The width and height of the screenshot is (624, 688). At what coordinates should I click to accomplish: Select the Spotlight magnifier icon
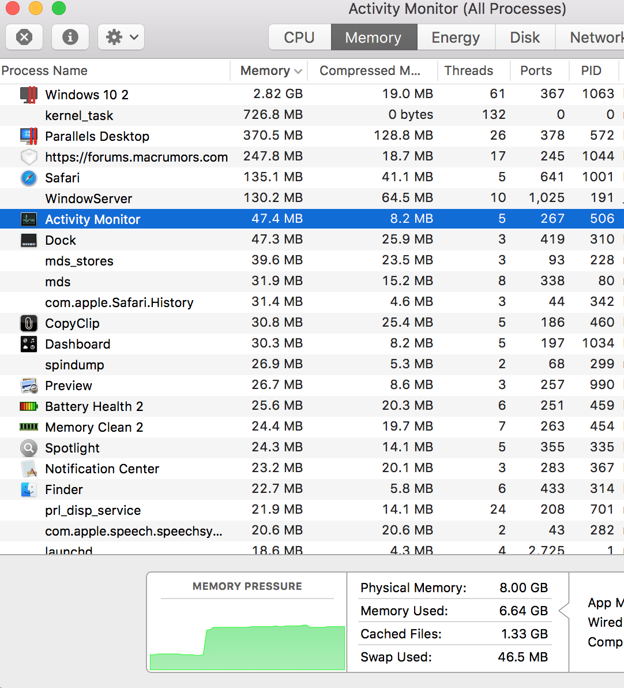28,448
